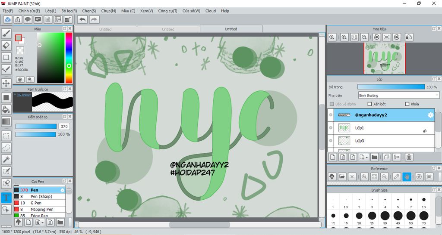
Task: Click the speech bubble icon in toolbar
Action: point(28,19)
